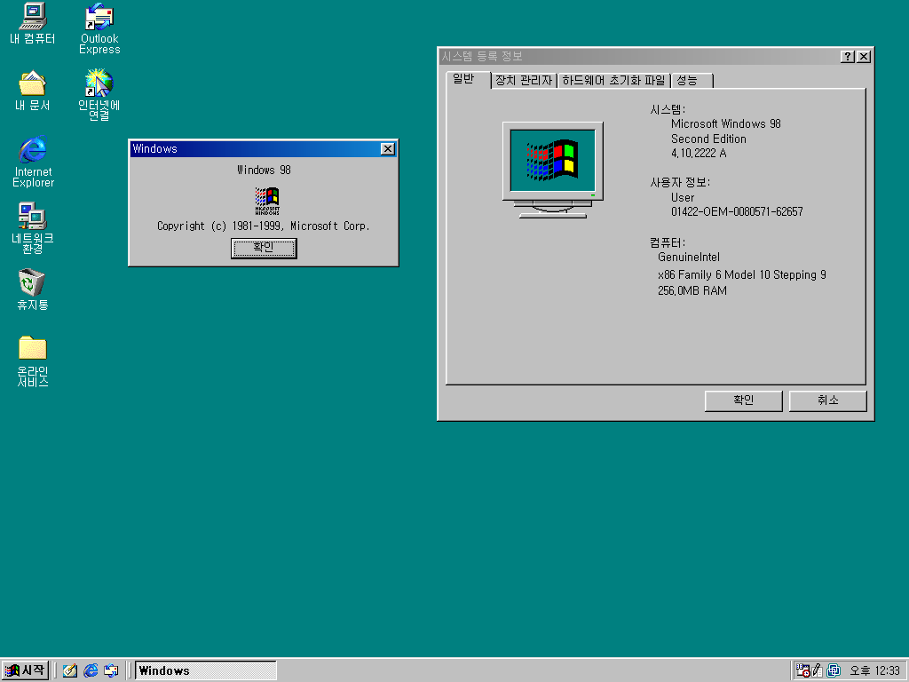Select the Internet Explorer desktop icon
Viewport: 909px width, 682px height.
click(x=33, y=162)
